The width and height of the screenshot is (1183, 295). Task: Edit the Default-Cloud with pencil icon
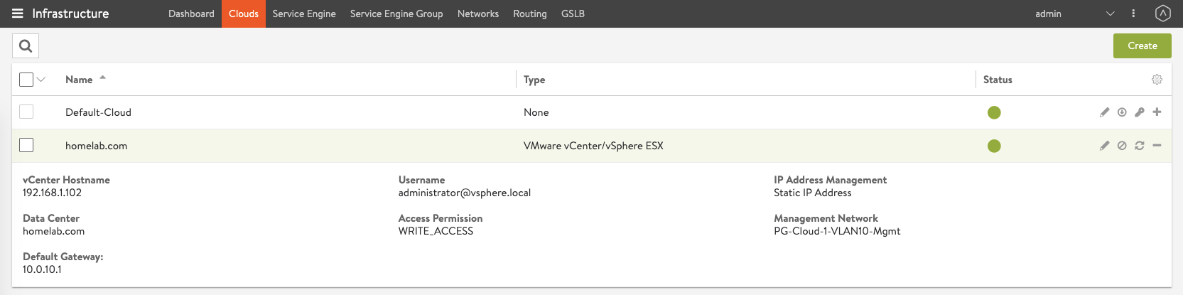point(1104,112)
